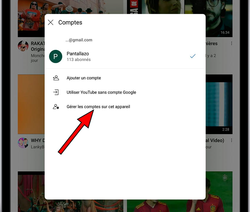Click the WHY D video title
Viewport: 250px width, 212px height.
click(x=38, y=140)
